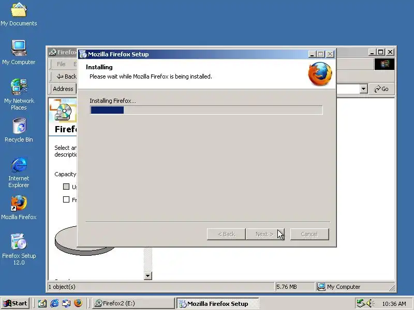This screenshot has height=310, width=414.
Task: Click the Cancel button in setup
Action: tap(309, 234)
